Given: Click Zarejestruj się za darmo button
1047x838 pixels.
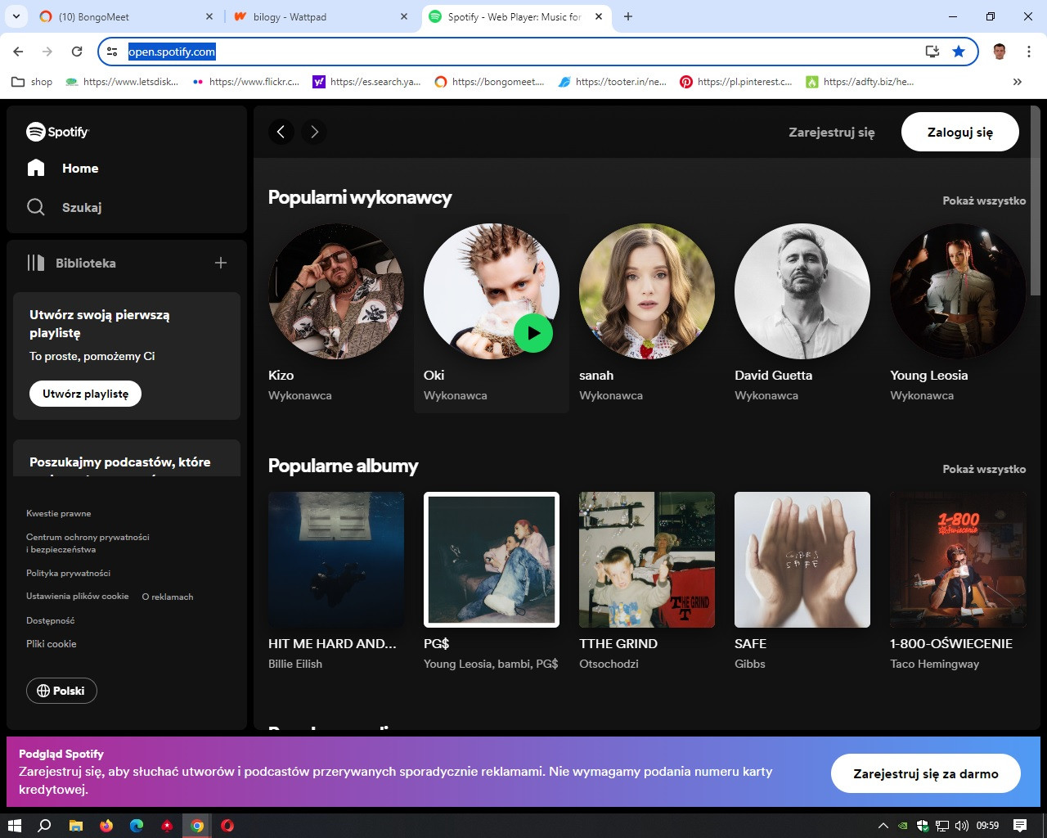Looking at the screenshot, I should (x=926, y=773).
